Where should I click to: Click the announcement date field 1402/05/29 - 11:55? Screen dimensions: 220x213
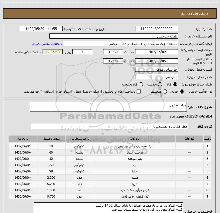(x=41, y=29)
